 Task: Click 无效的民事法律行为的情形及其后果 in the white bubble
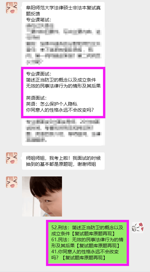click(x=63, y=86)
